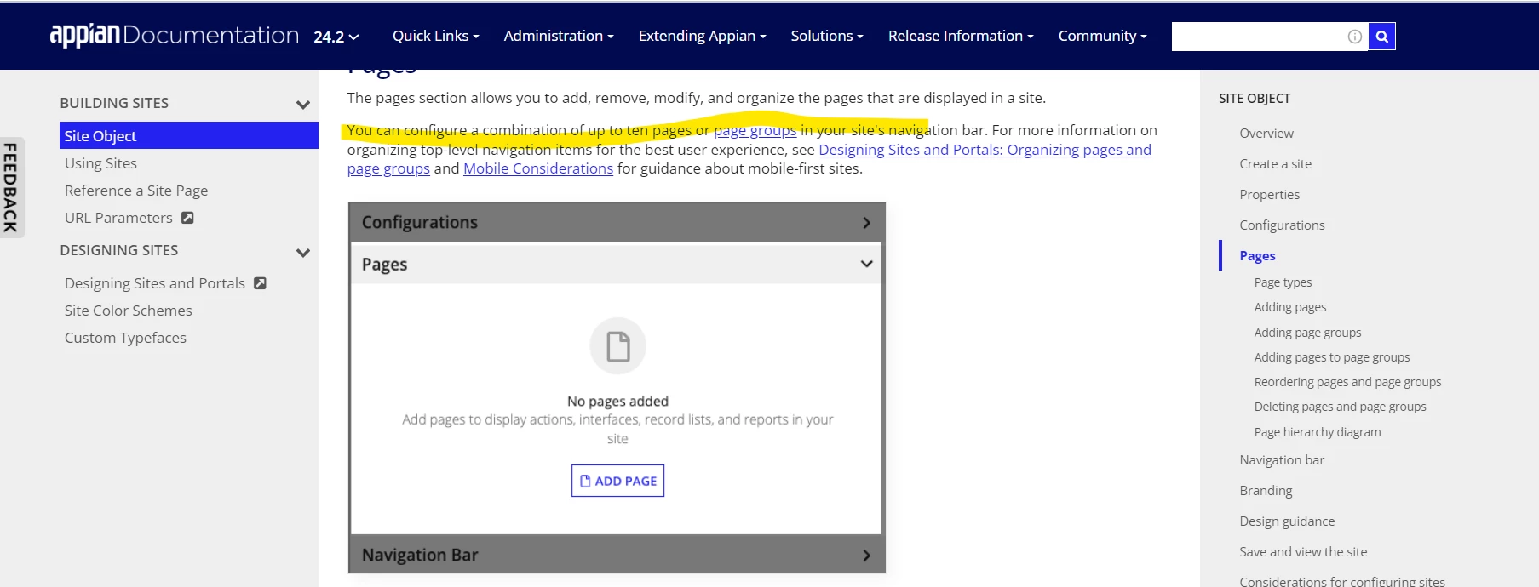Image resolution: width=1539 pixels, height=587 pixels.
Task: Open the FEEDBACK side tab
Action: pos(11,187)
